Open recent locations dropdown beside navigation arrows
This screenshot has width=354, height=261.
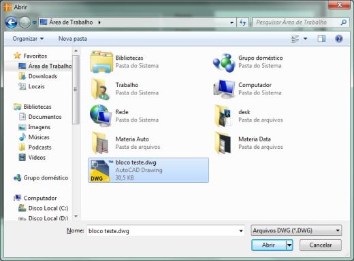[34, 22]
